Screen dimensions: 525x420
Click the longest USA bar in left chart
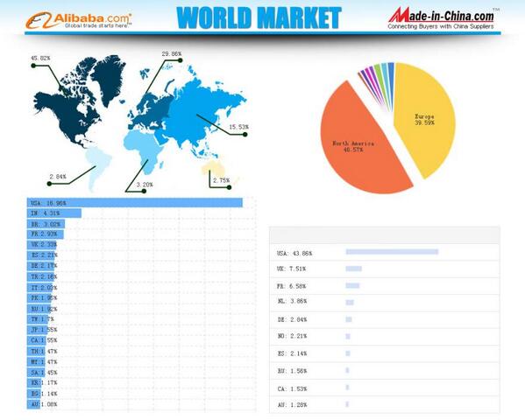pyautogui.click(x=135, y=203)
